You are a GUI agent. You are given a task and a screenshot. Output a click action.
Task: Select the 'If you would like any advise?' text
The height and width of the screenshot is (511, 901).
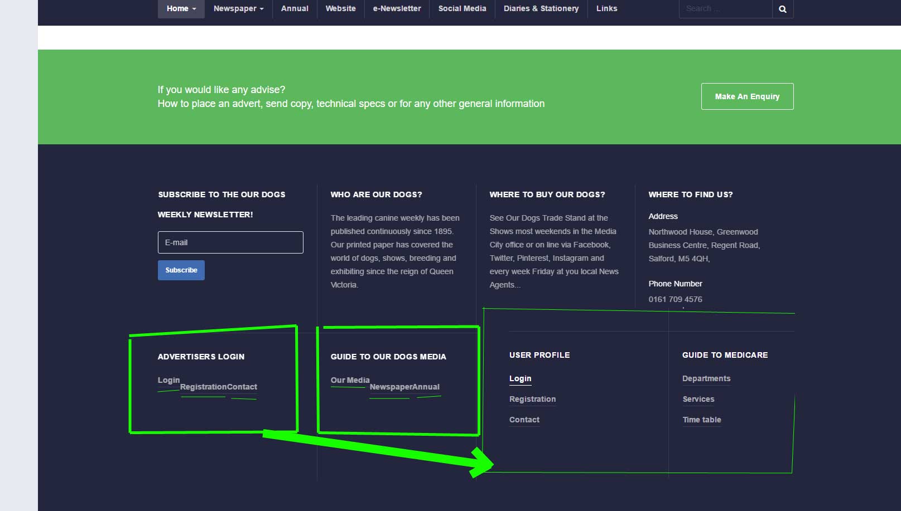pyautogui.click(x=221, y=90)
